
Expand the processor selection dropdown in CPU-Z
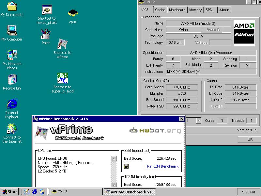[x=198, y=120]
